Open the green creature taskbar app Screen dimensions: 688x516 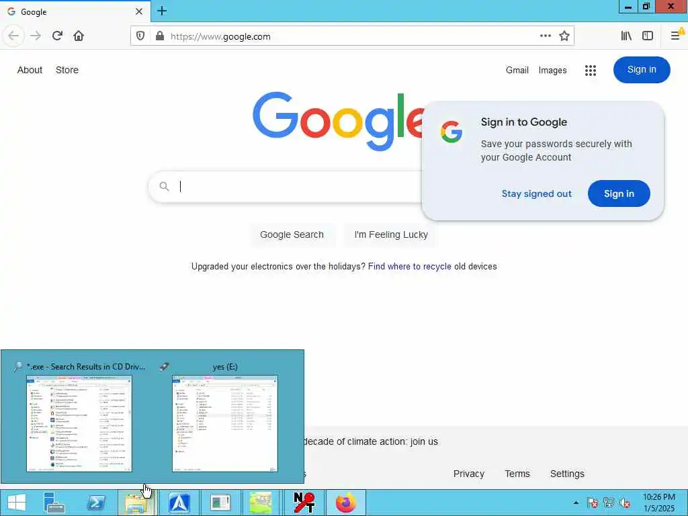click(261, 503)
